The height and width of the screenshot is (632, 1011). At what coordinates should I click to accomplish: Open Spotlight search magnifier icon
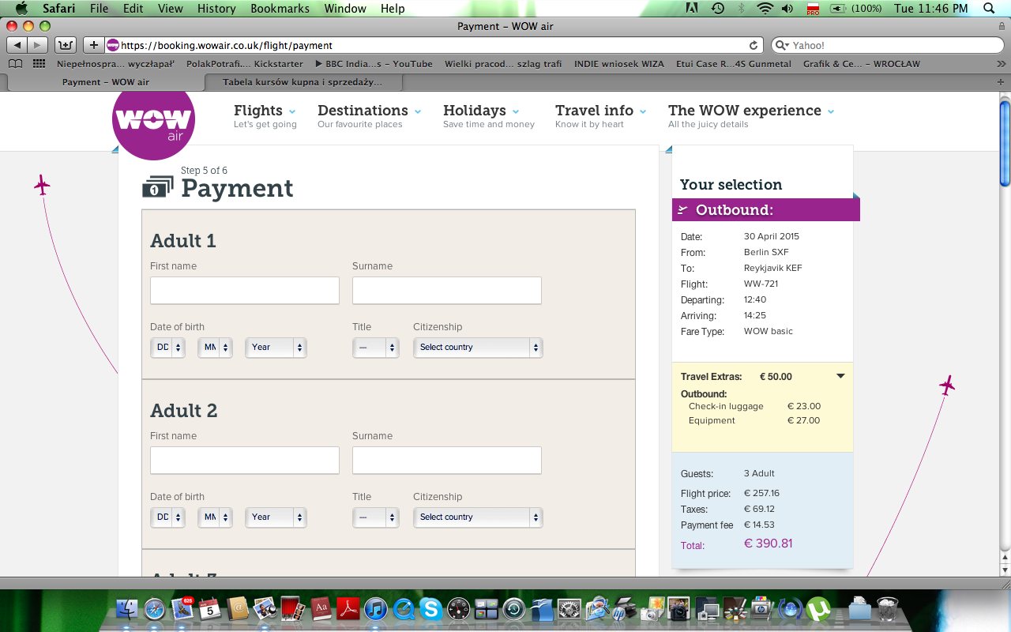click(988, 9)
